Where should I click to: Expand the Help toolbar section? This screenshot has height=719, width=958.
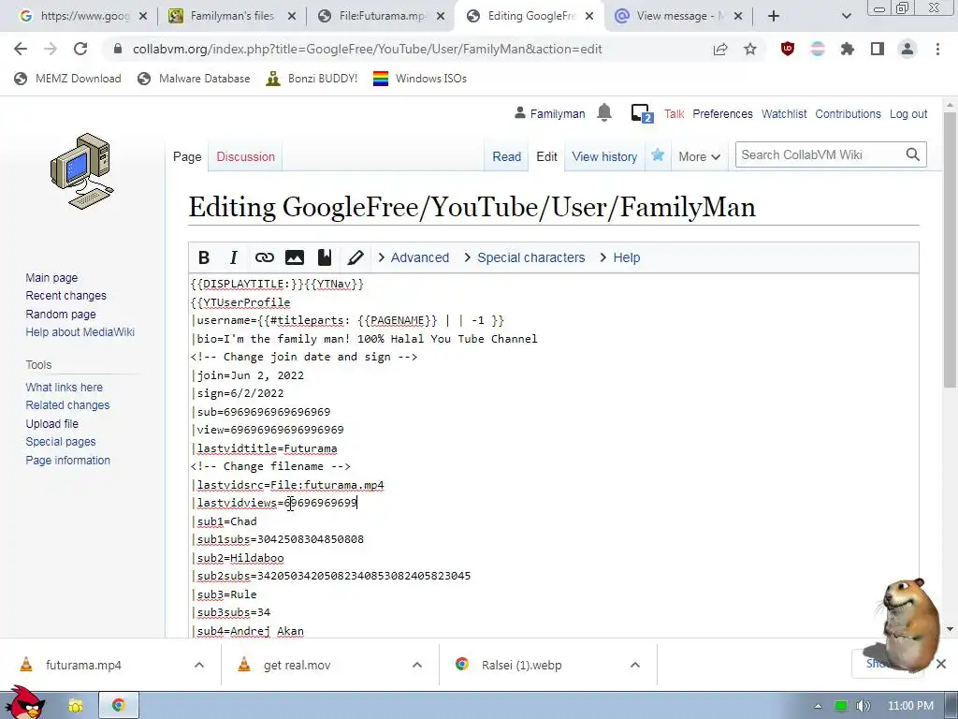[x=620, y=257]
